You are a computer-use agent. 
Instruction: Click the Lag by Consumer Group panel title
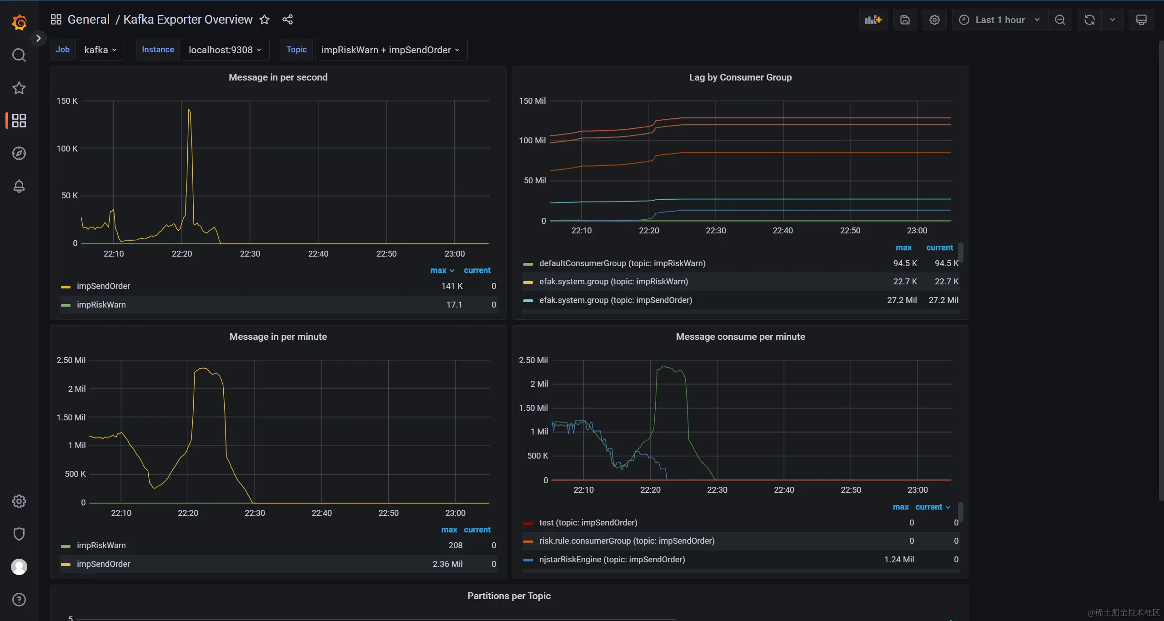tap(740, 77)
